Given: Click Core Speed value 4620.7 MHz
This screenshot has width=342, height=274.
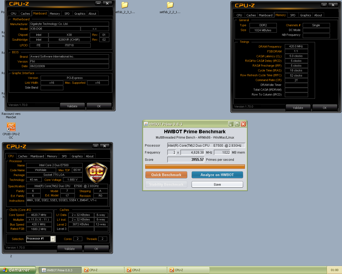Looking at the screenshot, I should click(x=39, y=215).
